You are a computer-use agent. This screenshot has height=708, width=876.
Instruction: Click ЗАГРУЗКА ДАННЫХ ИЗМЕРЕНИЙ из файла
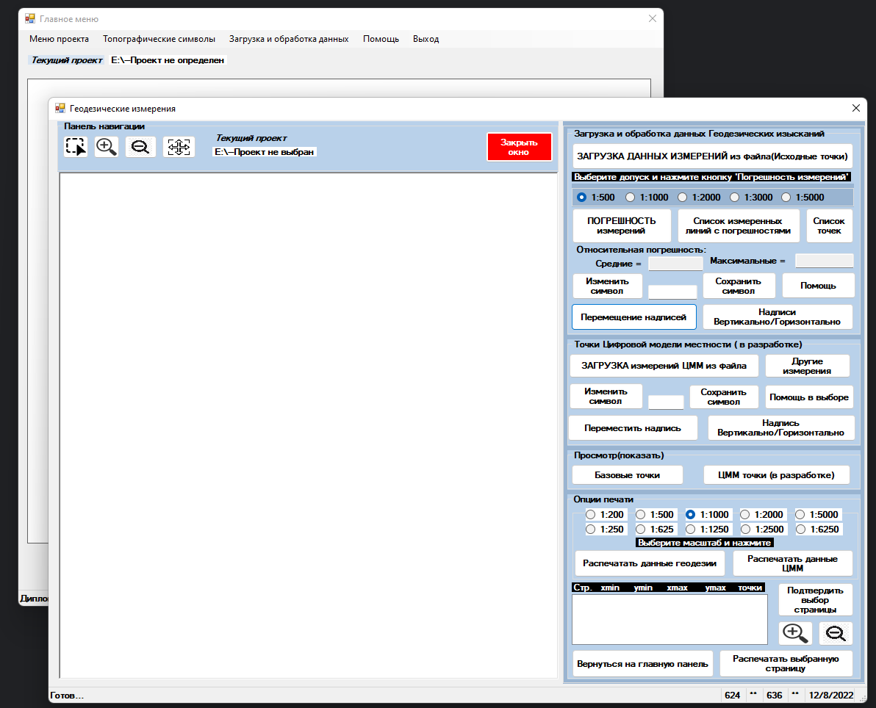coord(711,156)
